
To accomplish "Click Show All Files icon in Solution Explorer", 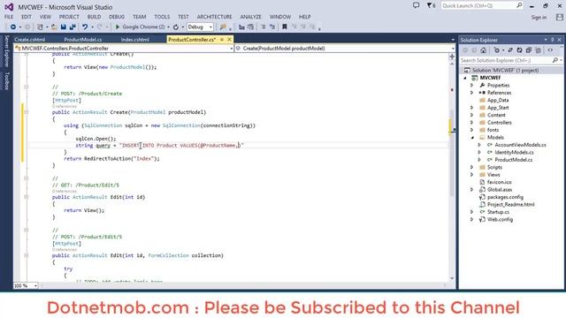I will point(538,50).
